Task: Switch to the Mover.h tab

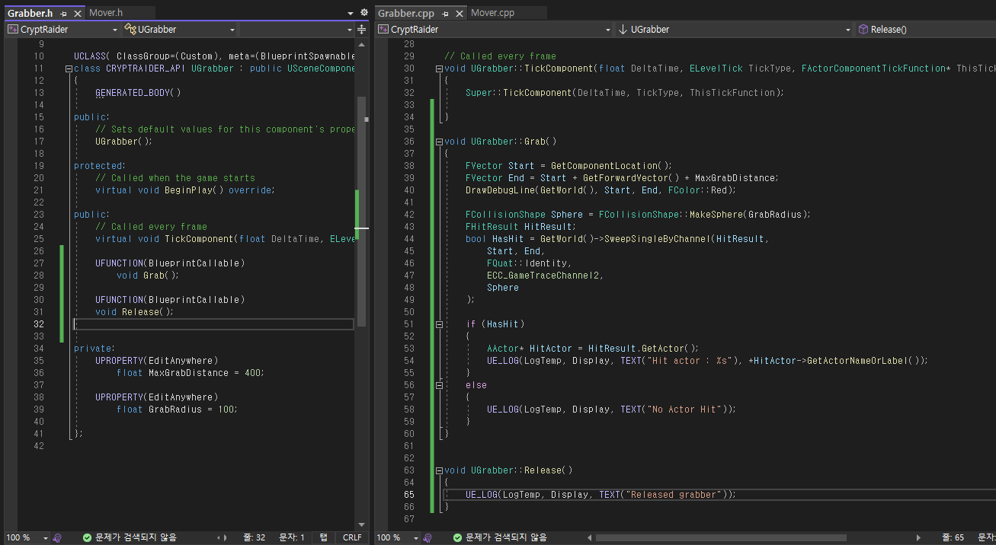Action: [x=106, y=13]
